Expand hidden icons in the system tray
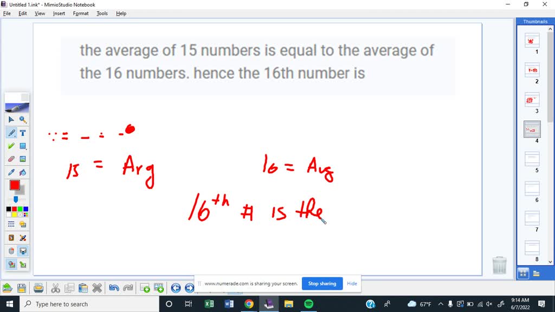 click(441, 304)
